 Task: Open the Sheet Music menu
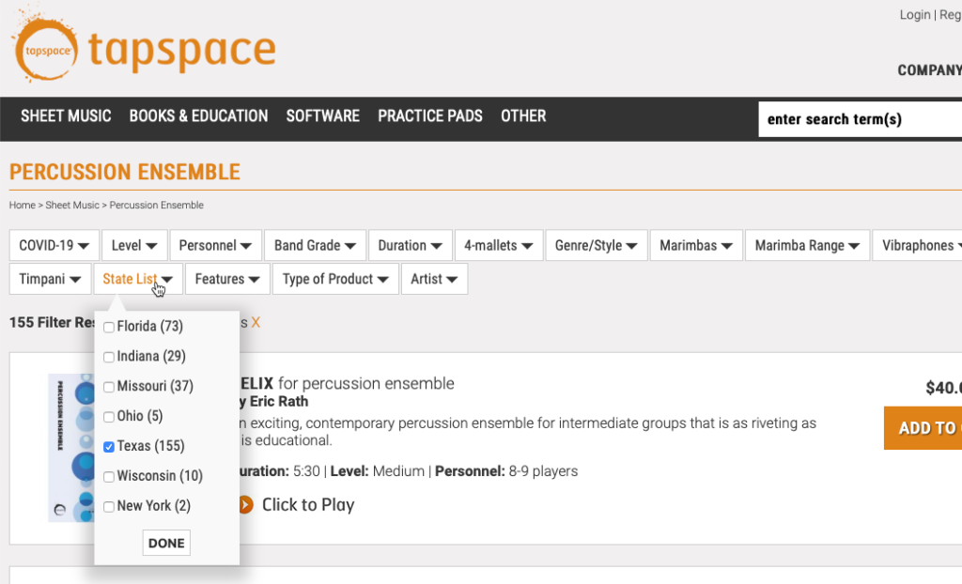click(x=67, y=115)
